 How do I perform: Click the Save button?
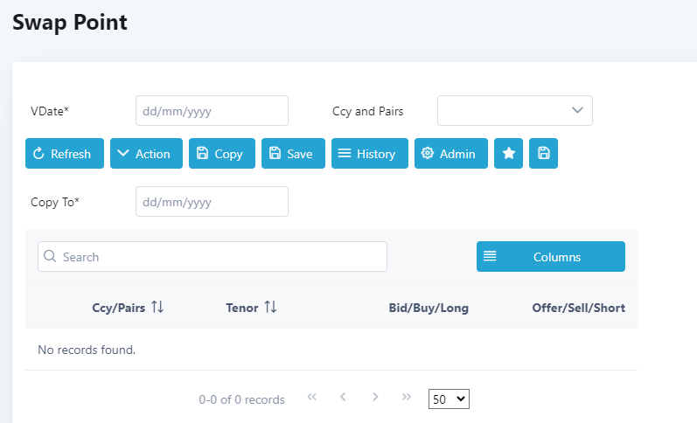point(293,153)
